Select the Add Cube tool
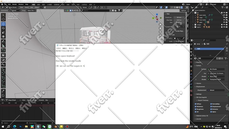229x129 pixels. pos(3,51)
